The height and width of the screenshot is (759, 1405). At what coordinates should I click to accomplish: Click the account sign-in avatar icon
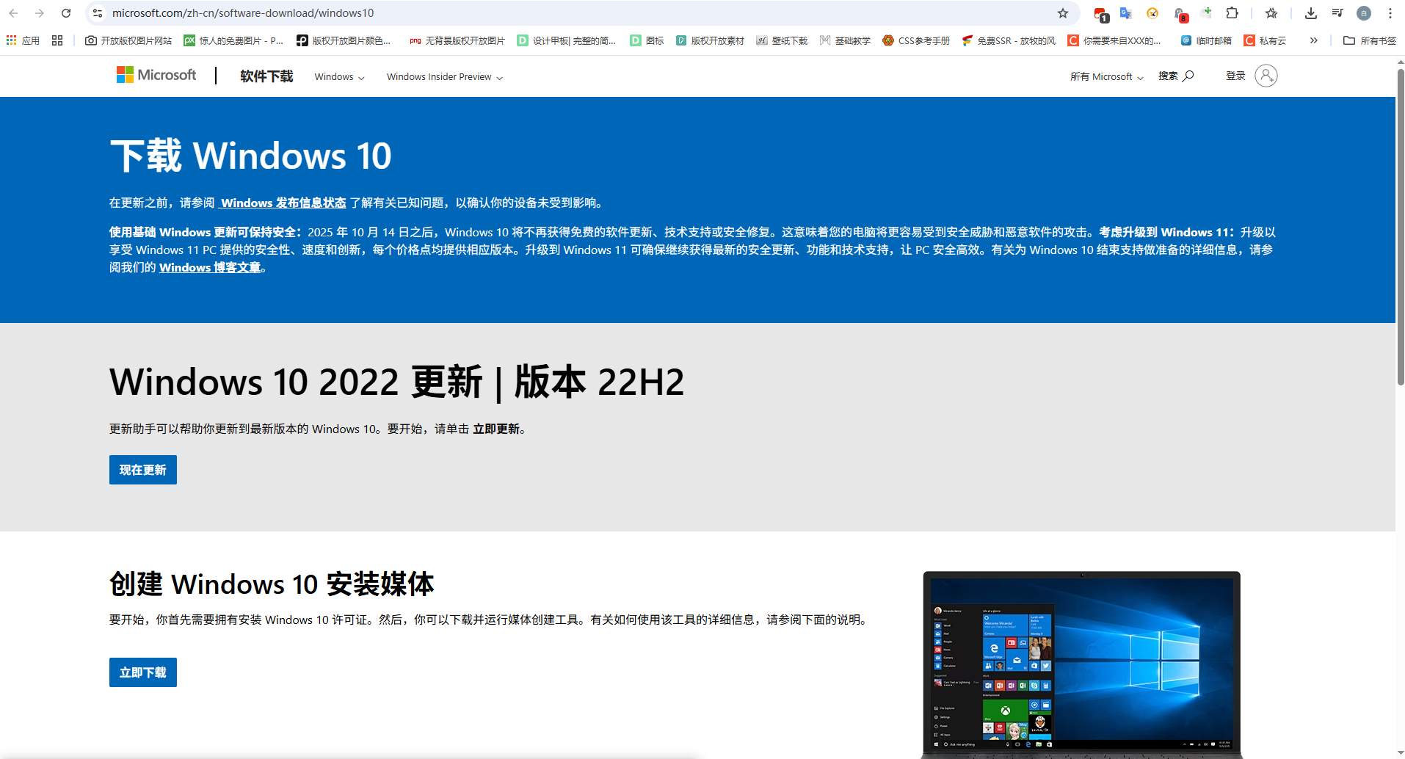(1266, 76)
